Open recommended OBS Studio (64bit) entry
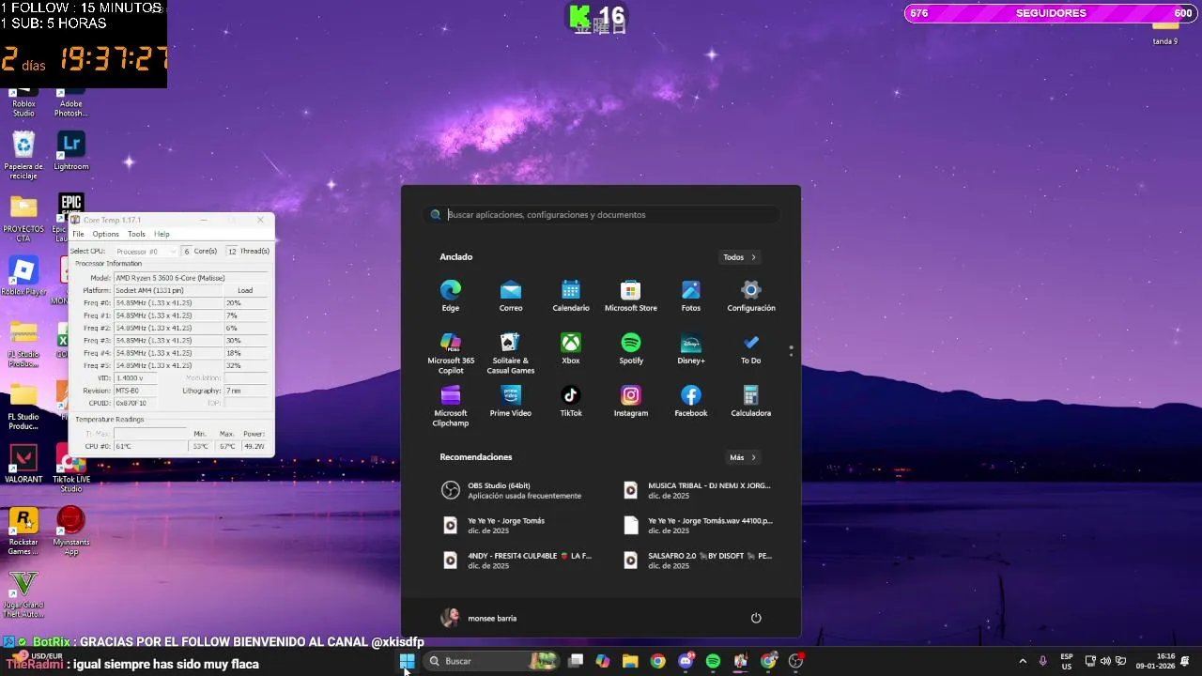Screen dimensions: 1202x676 coord(512,490)
